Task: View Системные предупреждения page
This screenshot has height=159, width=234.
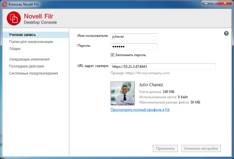Action: click(x=33, y=73)
